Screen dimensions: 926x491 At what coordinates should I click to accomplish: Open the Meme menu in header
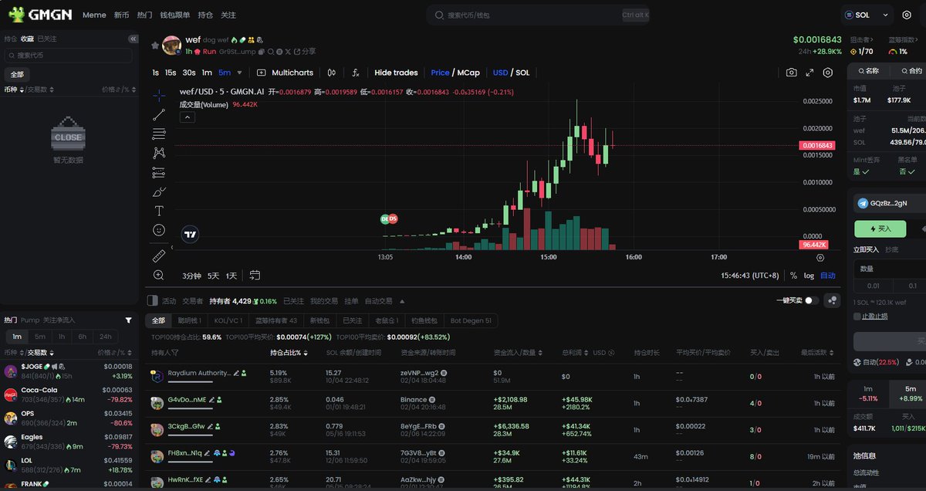pos(94,15)
